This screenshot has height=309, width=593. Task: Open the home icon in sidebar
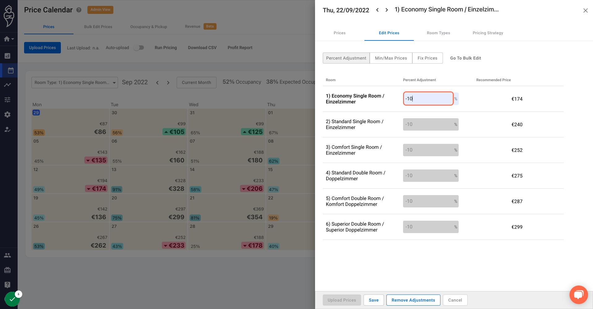click(7, 39)
